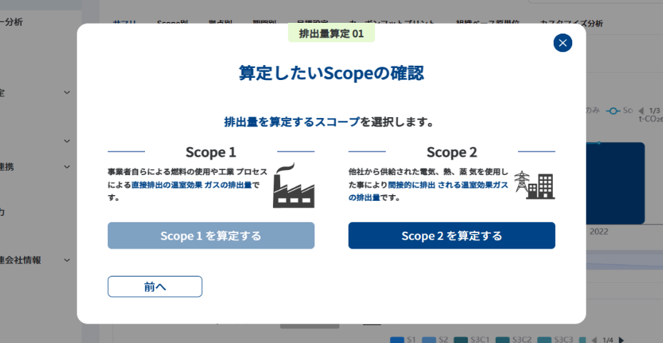
Task: Go back with the 前へ button
Action: point(155,287)
